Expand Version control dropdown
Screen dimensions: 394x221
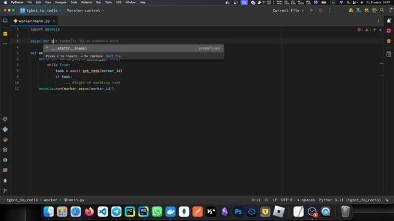[x=86, y=10]
